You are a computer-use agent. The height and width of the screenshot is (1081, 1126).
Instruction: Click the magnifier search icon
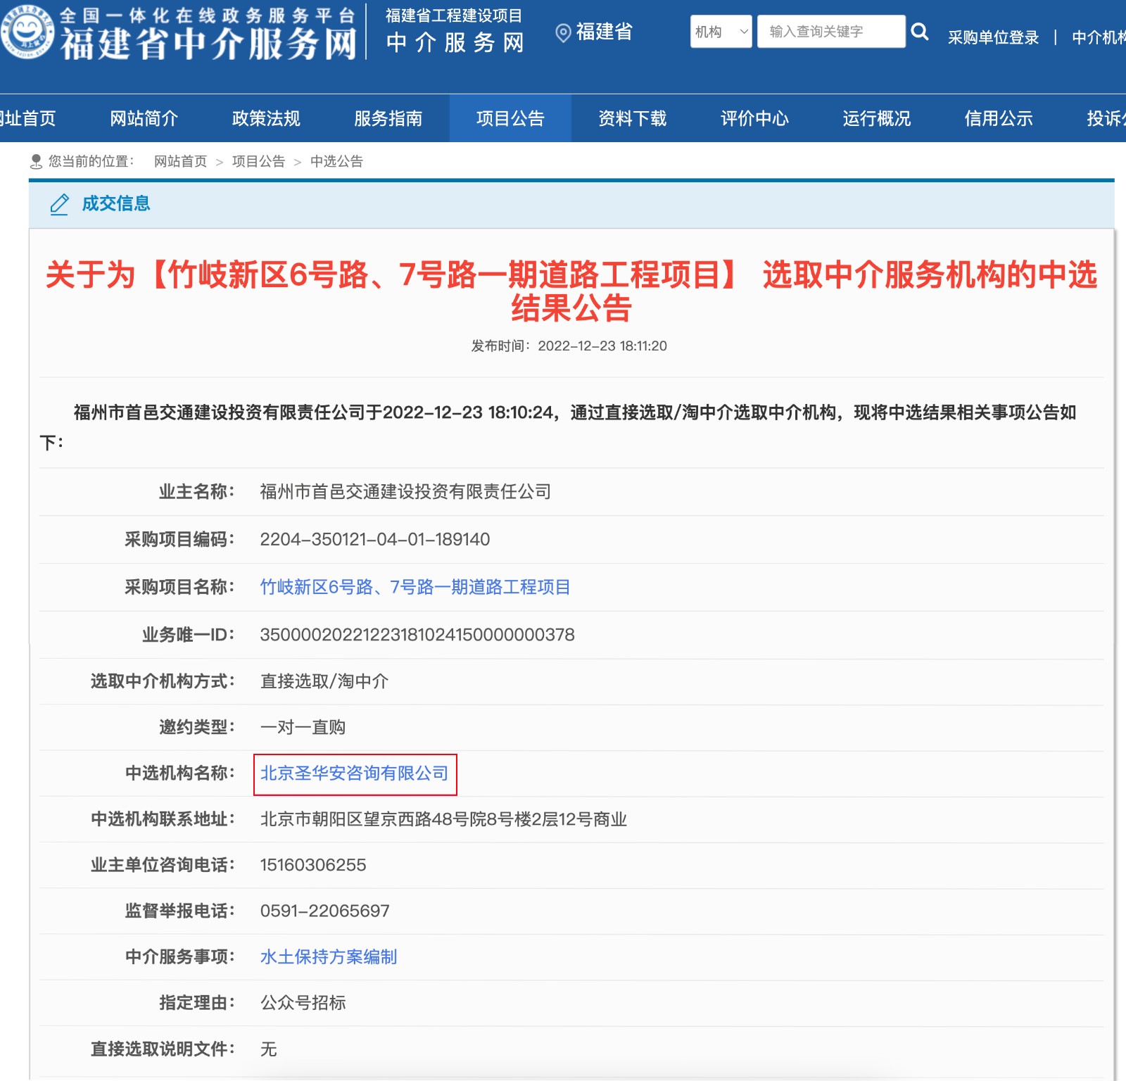point(920,32)
